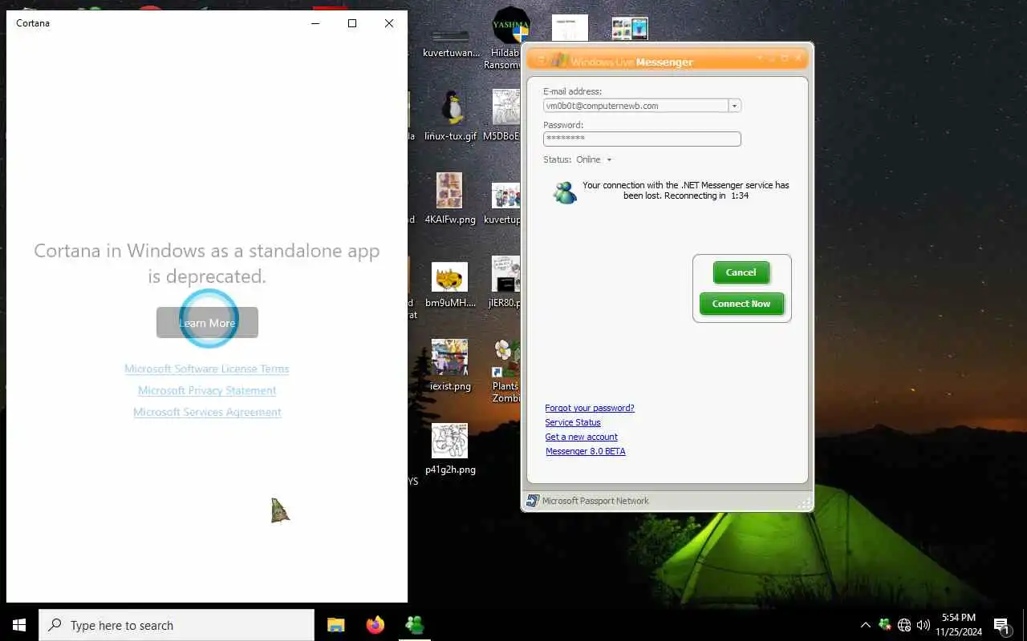Open the Forgot your password? link
The image size is (1027, 641).
pos(590,408)
